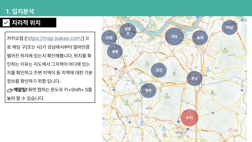
Task: Select the 광명 circle marker
Action: 115,52
